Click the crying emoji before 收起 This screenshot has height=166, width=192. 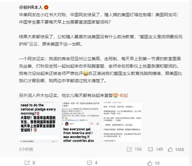tap(116, 95)
